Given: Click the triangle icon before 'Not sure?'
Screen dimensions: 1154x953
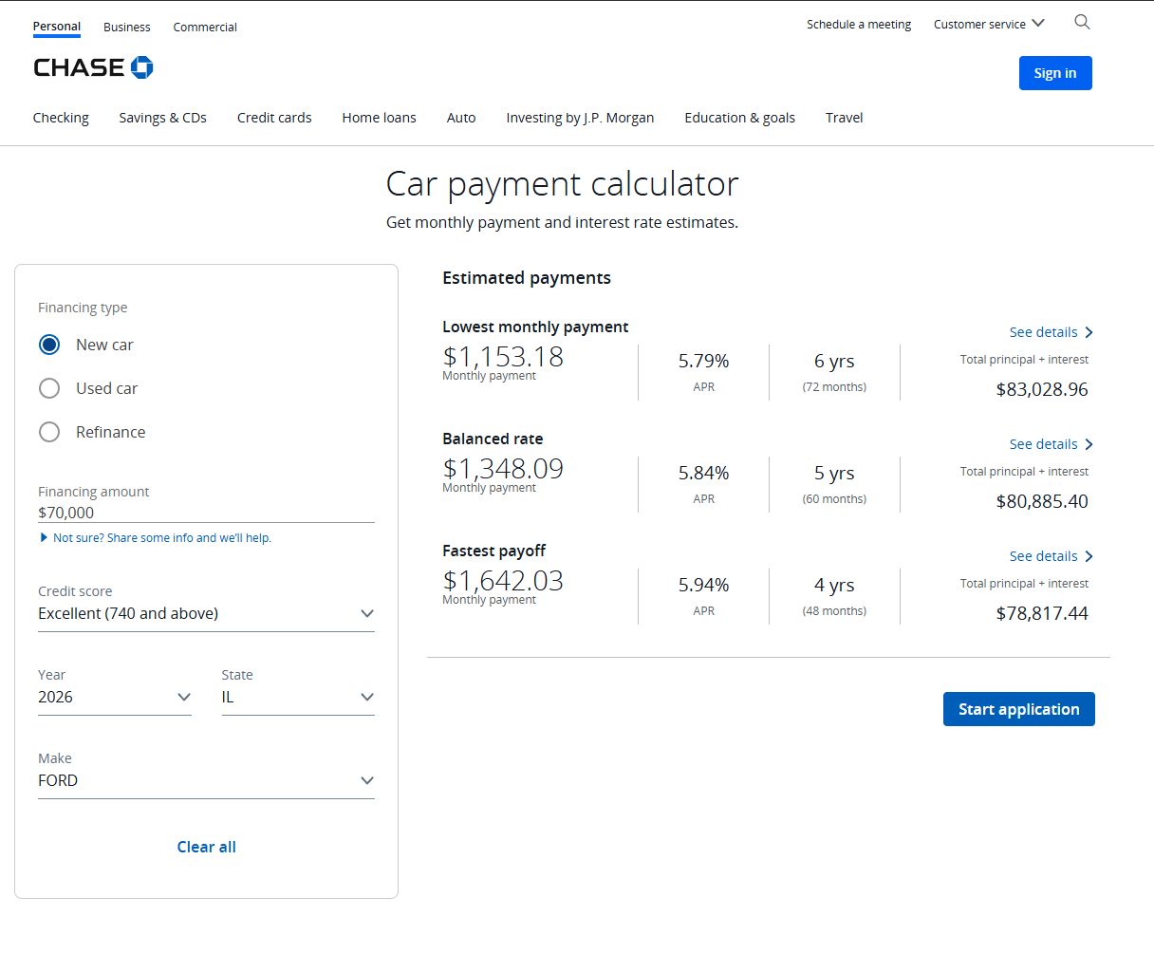Looking at the screenshot, I should pos(44,537).
